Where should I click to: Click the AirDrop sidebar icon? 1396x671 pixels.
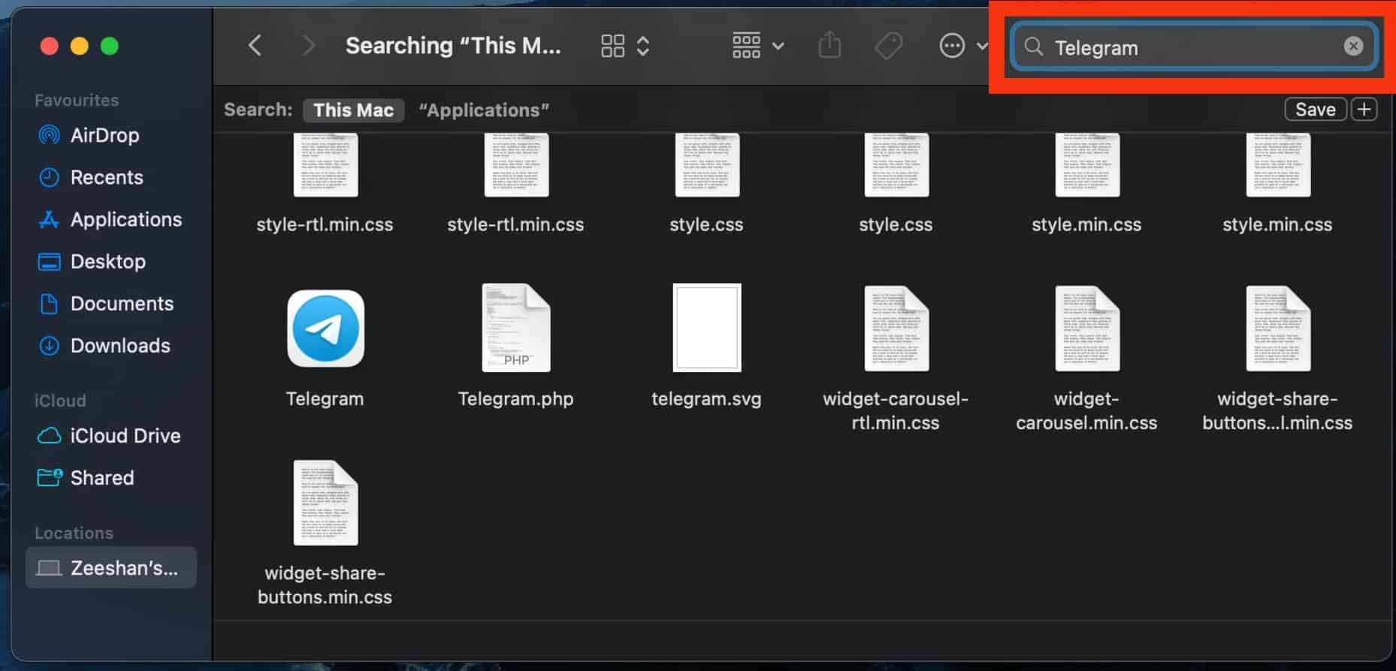tap(49, 135)
